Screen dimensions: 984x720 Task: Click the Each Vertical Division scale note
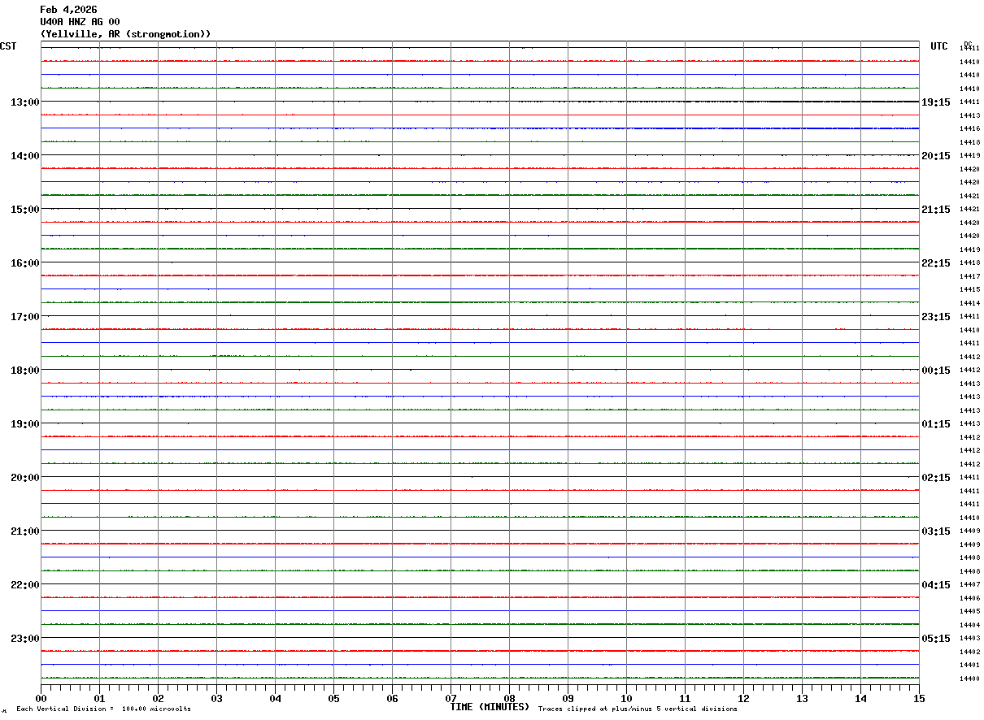(103, 709)
